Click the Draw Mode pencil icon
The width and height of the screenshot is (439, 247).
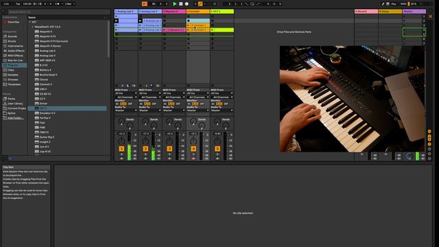click(x=383, y=4)
